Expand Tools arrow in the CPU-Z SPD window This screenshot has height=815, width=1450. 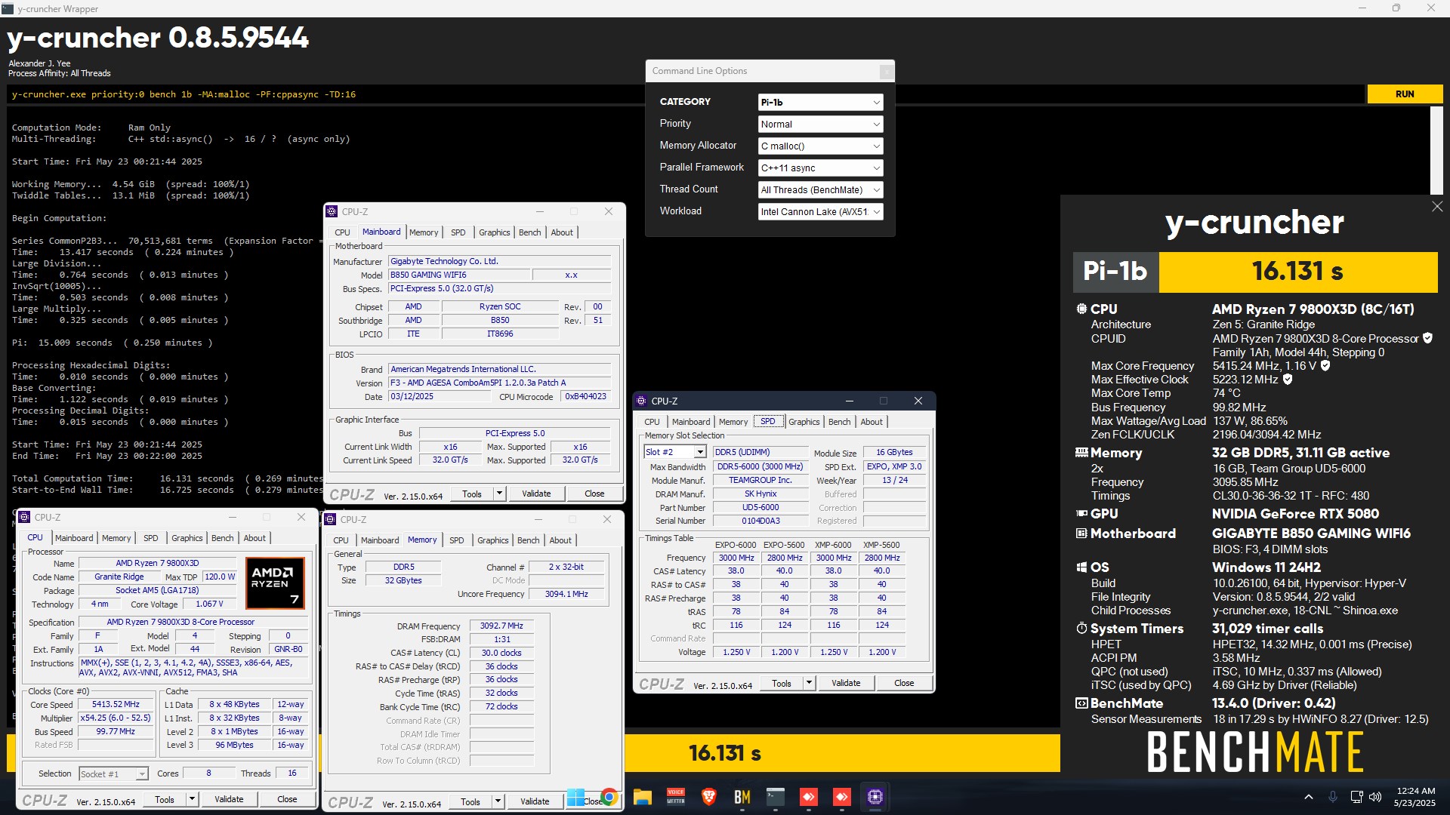tap(809, 683)
